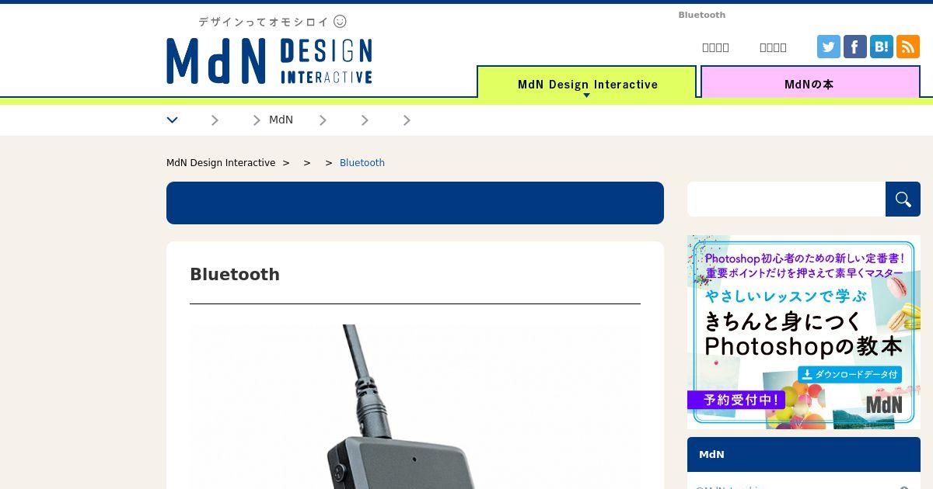The height and width of the screenshot is (489, 933).
Task: Click the MdN item in navigation bar
Action: click(281, 120)
